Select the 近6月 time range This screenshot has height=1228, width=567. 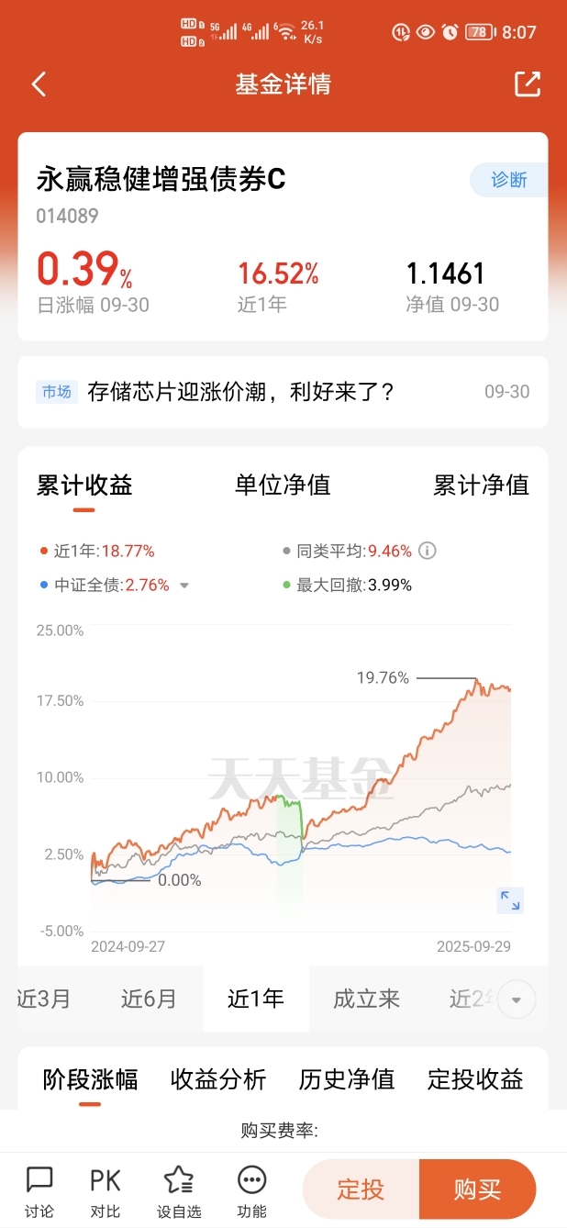149,999
